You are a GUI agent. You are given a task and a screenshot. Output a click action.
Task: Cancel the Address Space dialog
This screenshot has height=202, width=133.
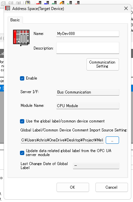(111, 187)
